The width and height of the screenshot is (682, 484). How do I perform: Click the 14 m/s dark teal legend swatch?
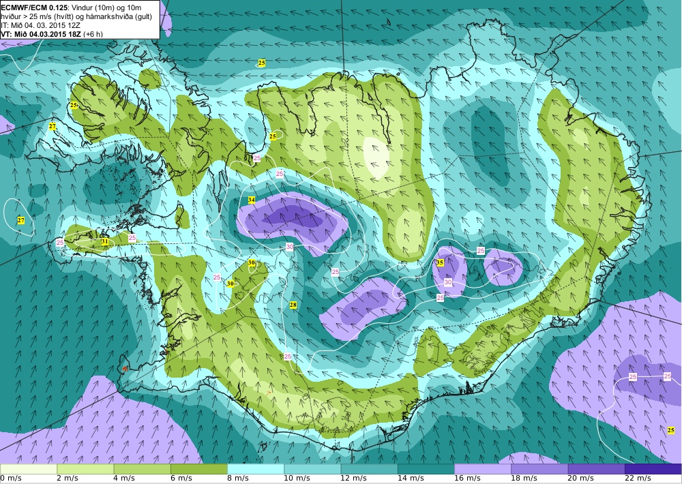pos(426,469)
